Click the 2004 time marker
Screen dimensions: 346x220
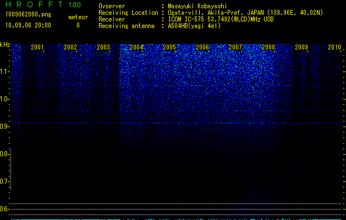(x=136, y=47)
